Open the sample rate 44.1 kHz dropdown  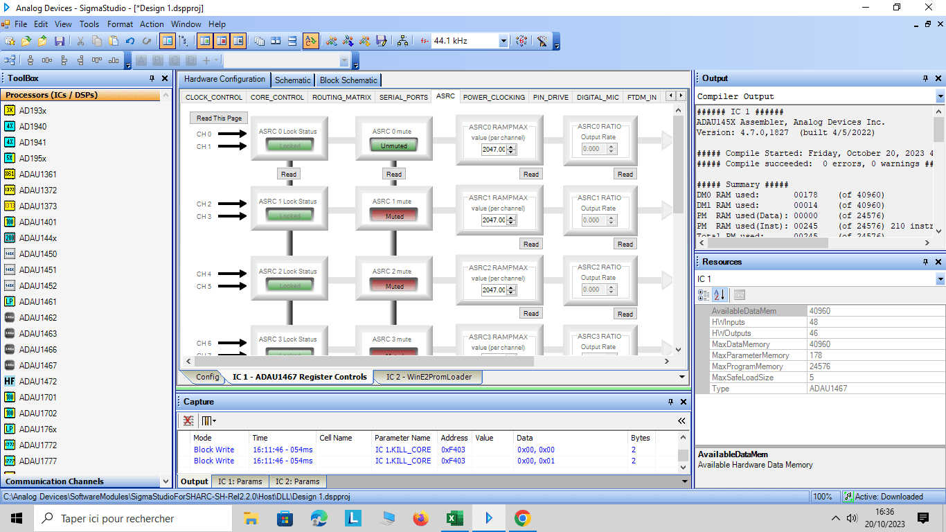(x=503, y=41)
